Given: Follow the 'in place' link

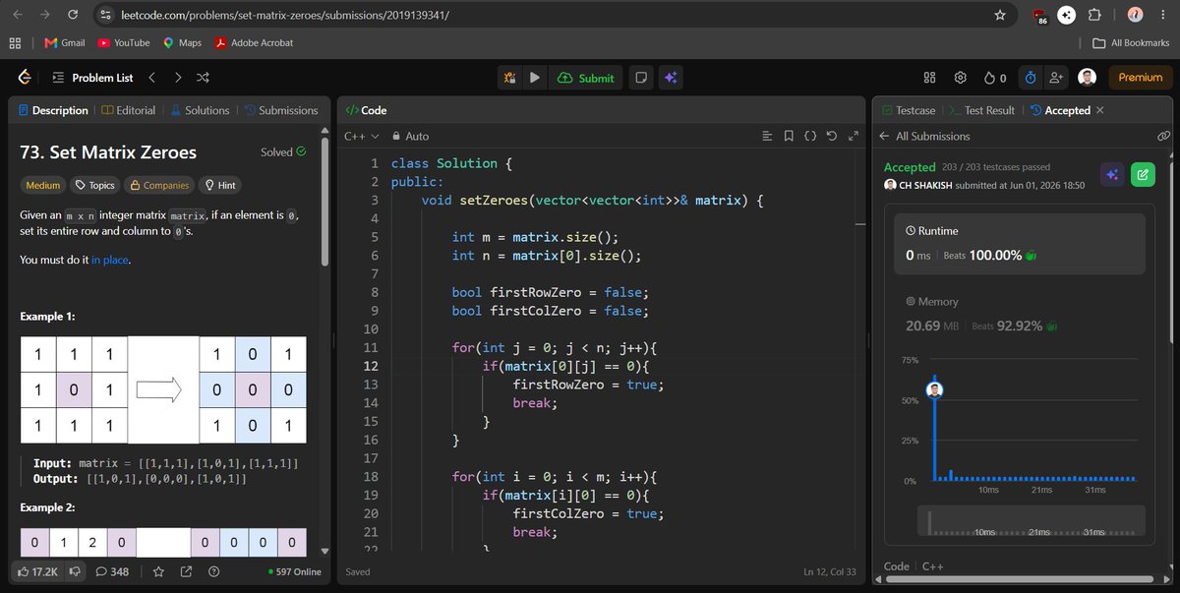Looking at the screenshot, I should [110, 260].
